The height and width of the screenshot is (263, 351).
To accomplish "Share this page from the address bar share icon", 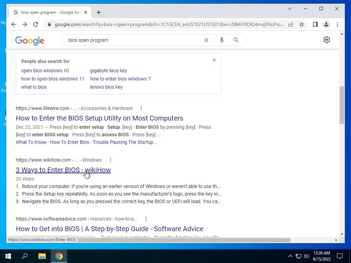I will (x=291, y=24).
